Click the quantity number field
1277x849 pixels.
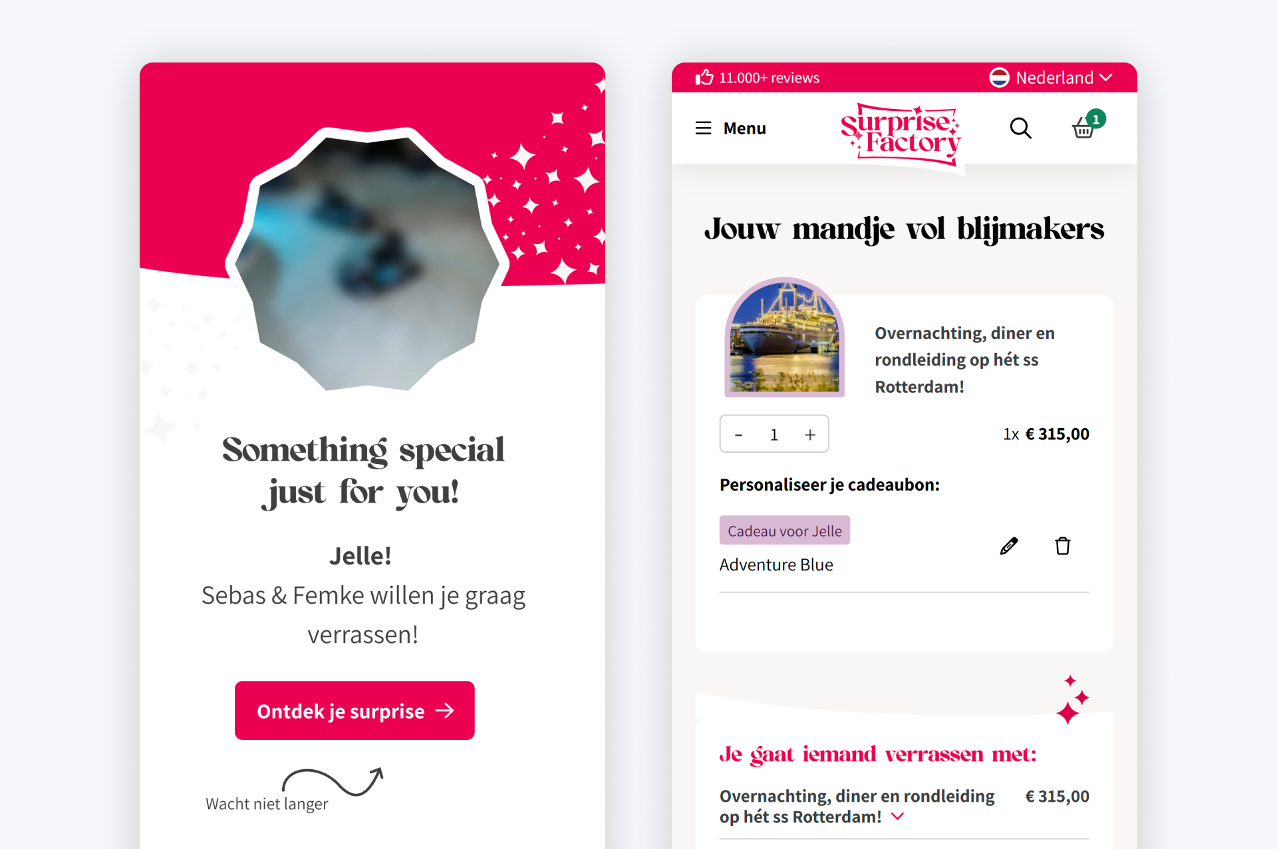coord(774,434)
